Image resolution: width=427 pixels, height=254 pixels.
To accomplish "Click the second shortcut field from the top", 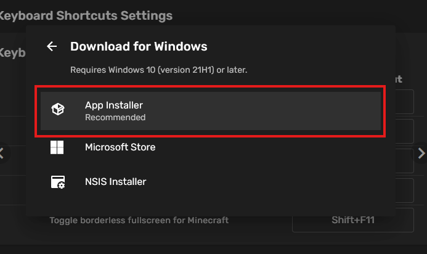I will (404, 131).
